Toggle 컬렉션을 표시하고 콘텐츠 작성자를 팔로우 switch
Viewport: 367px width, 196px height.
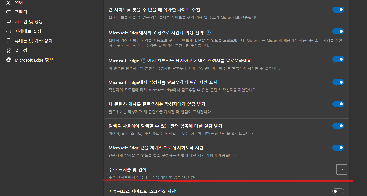tap(338, 59)
